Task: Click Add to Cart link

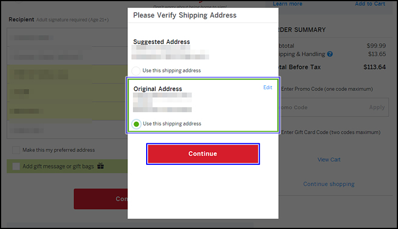Action: (x=370, y=3)
